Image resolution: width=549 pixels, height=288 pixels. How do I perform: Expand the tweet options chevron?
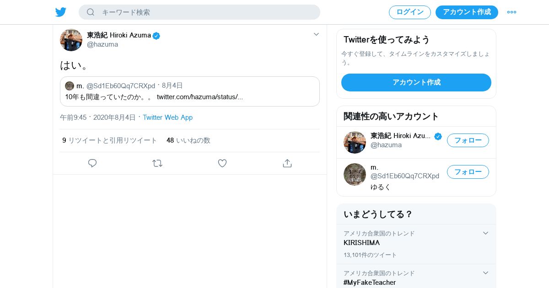[316, 34]
